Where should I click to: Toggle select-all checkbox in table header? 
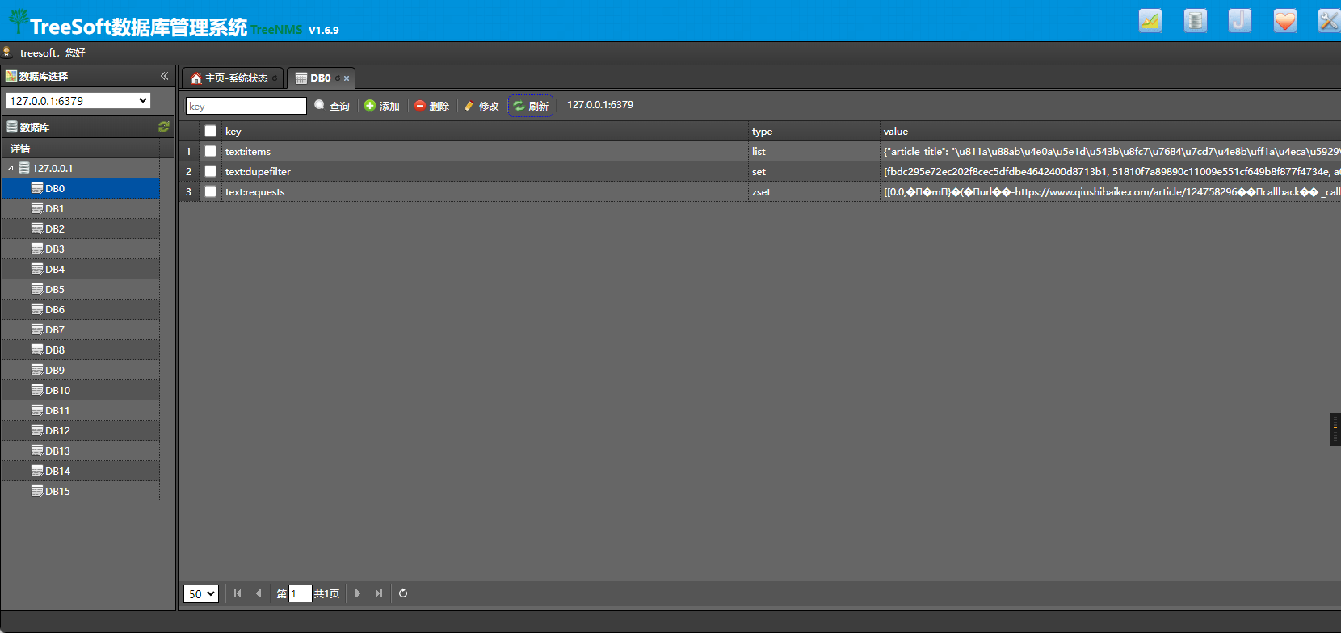coord(210,131)
